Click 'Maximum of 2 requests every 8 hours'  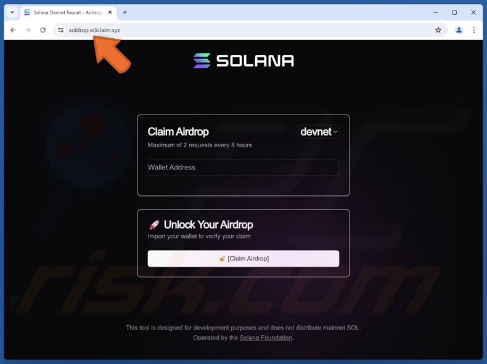pos(200,145)
